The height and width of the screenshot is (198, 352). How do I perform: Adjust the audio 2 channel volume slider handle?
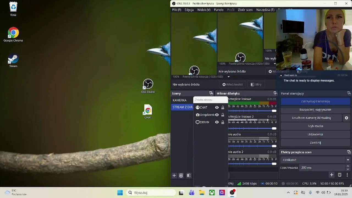click(x=274, y=164)
